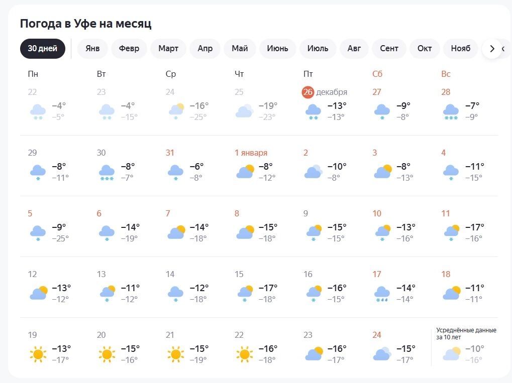Click the heavy snow icon for December 30
512x383 pixels.
107,172
